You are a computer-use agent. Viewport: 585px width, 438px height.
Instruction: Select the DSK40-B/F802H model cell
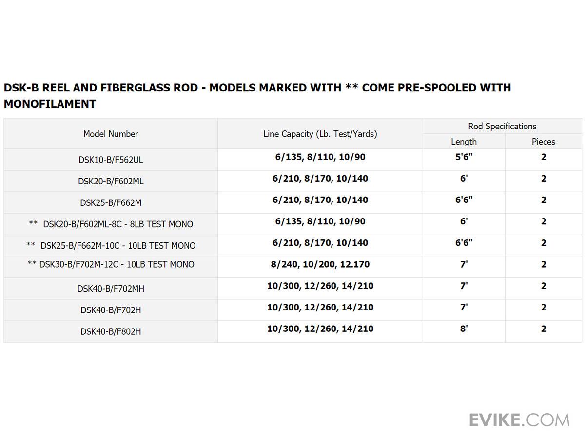click(x=111, y=331)
